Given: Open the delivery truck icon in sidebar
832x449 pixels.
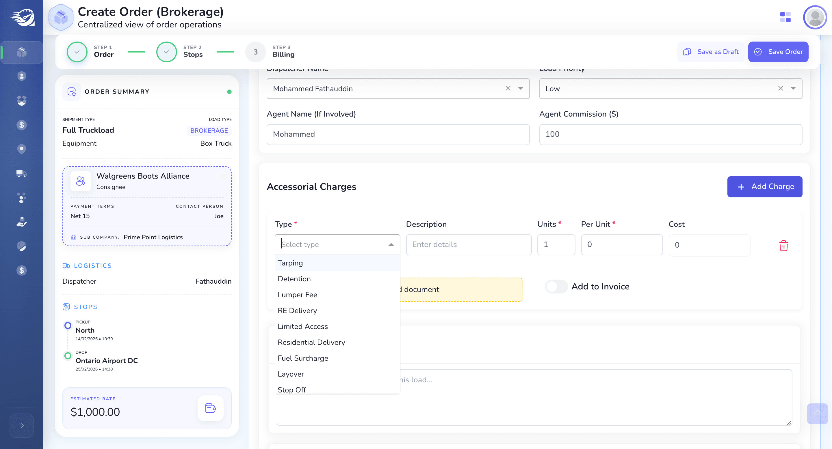Looking at the screenshot, I should click(x=21, y=173).
